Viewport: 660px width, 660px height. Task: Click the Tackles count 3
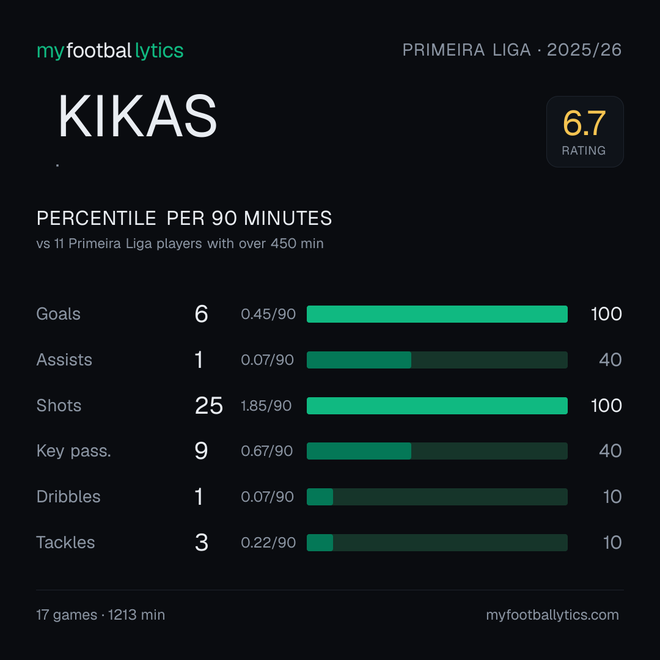[x=202, y=543]
